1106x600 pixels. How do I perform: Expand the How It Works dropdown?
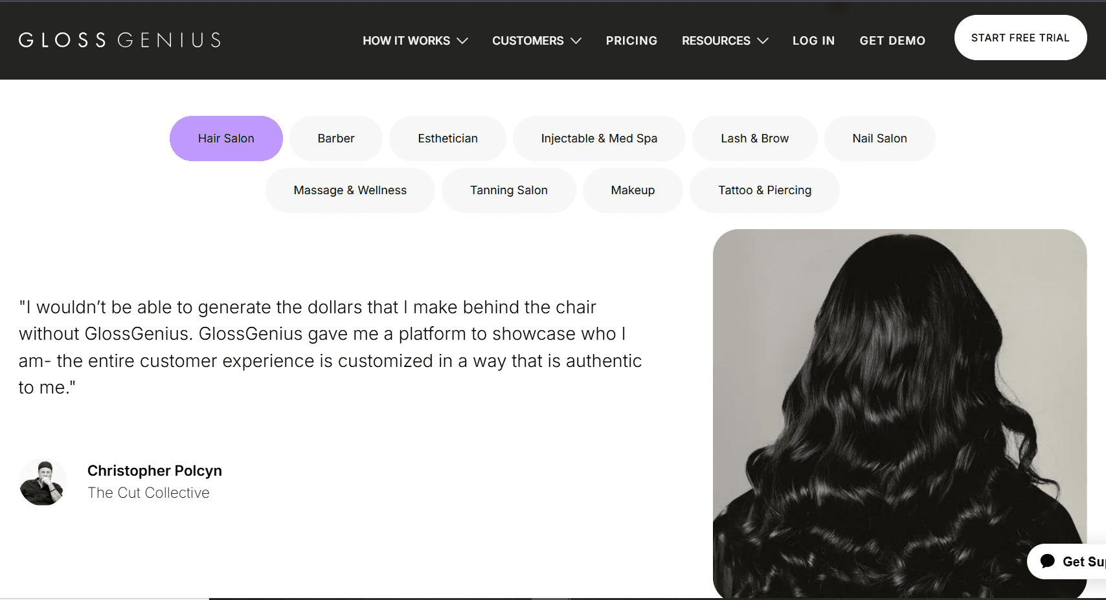tap(414, 41)
